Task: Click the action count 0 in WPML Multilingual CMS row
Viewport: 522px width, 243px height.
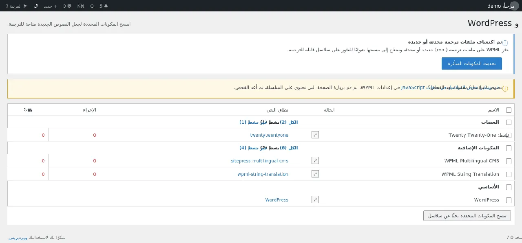Action: (95, 161)
